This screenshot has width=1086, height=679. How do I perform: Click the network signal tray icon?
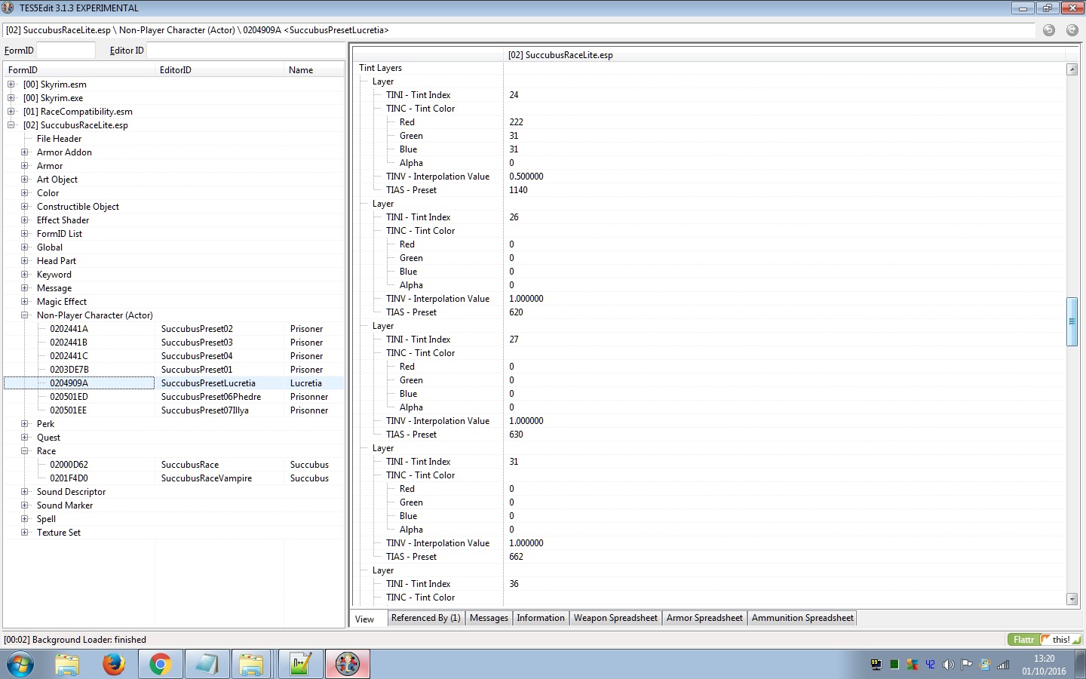(x=1003, y=665)
